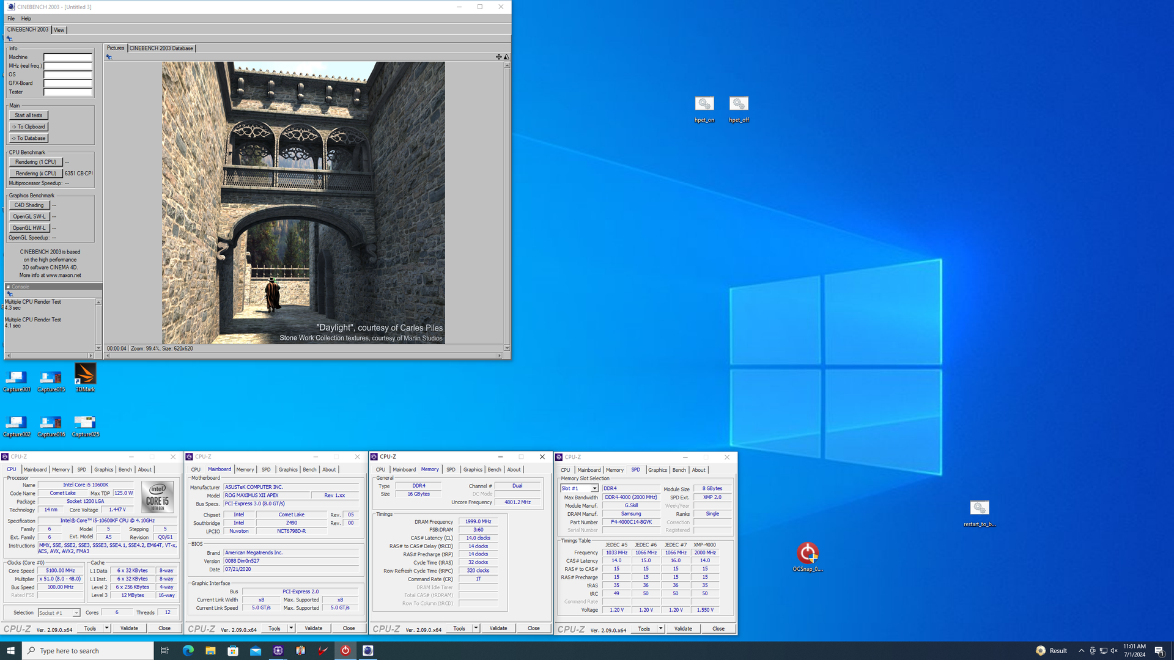Show hidden system tray icons

click(x=1081, y=651)
